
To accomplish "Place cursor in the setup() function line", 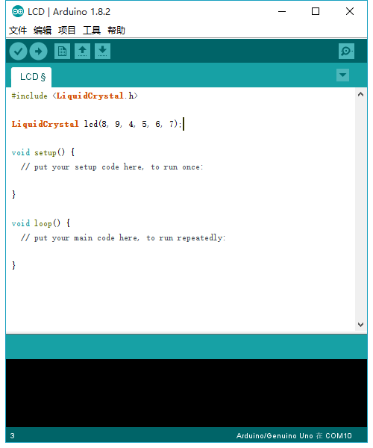I will 43,152.
